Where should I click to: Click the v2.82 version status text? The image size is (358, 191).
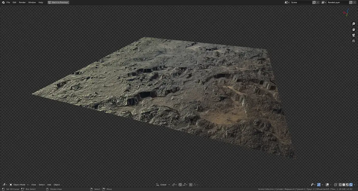point(350,189)
